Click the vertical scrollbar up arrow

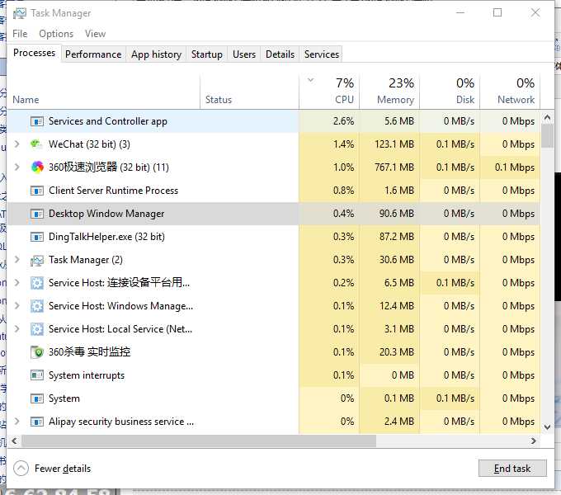[547, 117]
